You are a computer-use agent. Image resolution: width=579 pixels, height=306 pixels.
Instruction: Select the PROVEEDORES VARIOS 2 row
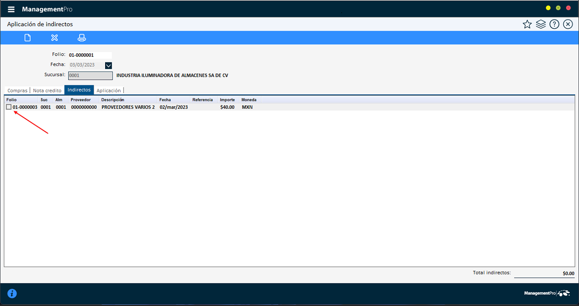(x=128, y=107)
